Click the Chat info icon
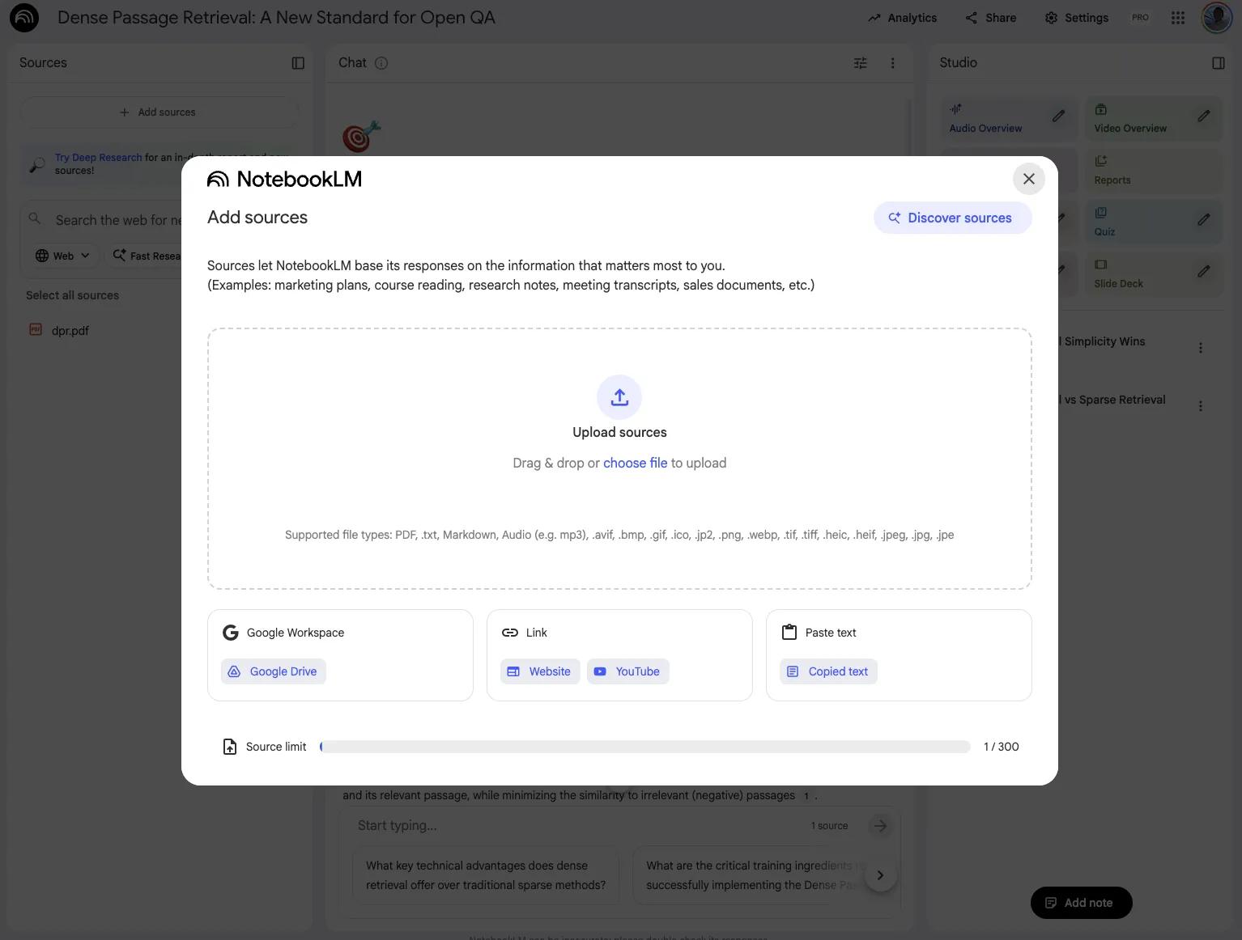This screenshot has height=940, width=1242. (x=381, y=63)
